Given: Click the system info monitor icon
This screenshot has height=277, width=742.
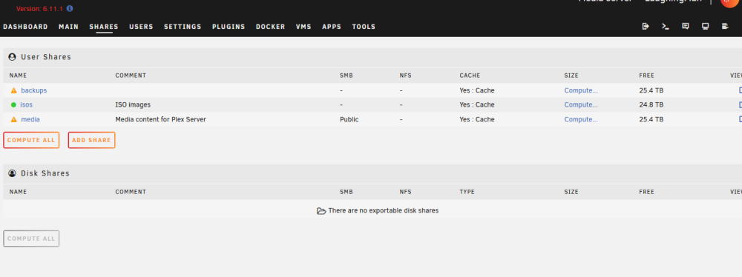Looking at the screenshot, I should (x=705, y=27).
